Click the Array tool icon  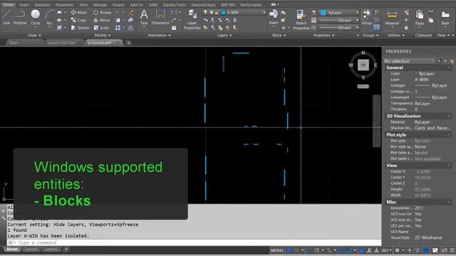pyautogui.click(x=118, y=28)
